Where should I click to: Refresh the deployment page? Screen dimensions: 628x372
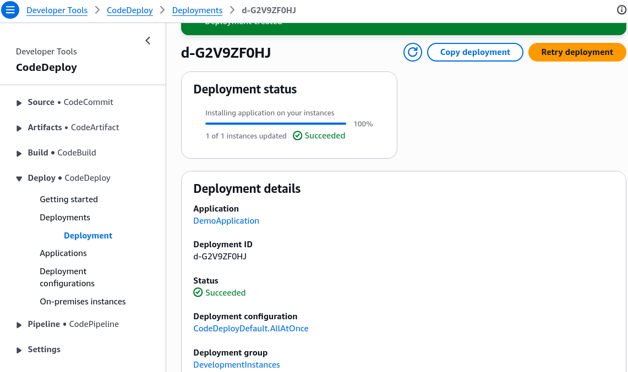pyautogui.click(x=413, y=52)
